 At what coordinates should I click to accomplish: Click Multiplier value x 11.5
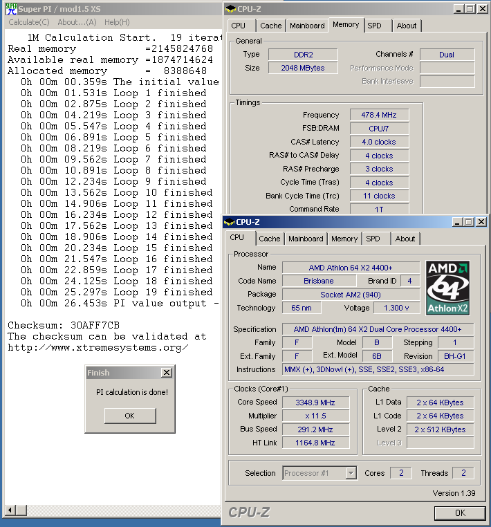[315, 416]
